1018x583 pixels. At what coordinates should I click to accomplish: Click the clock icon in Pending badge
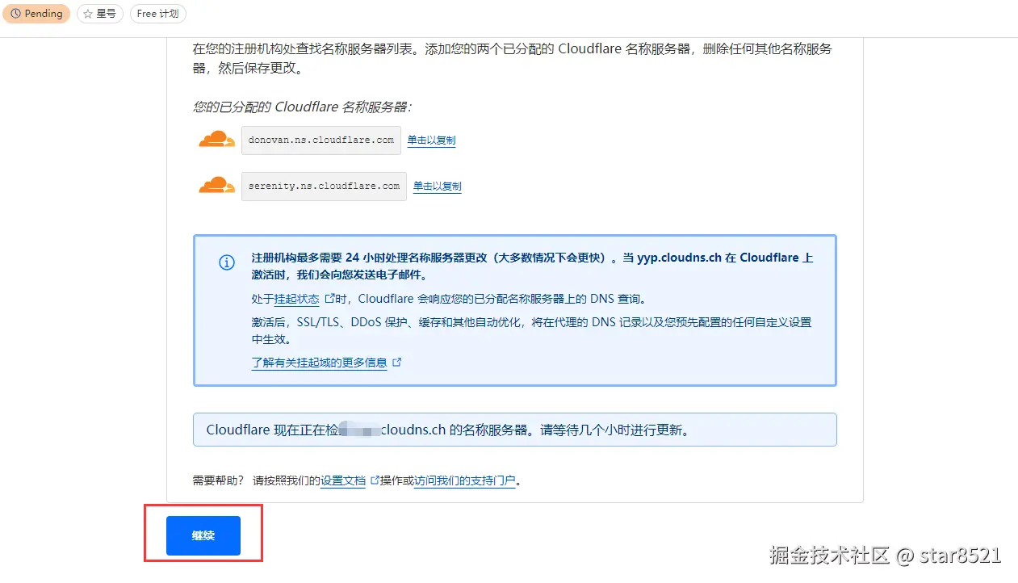click(15, 14)
